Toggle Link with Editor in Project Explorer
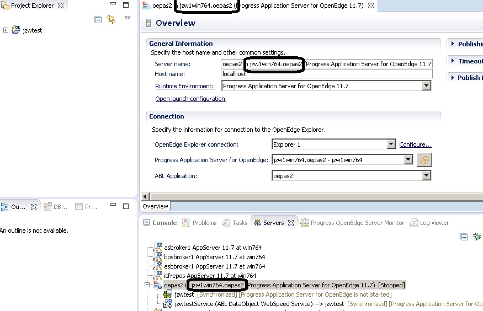Screen dimensions: 483x311 click(111, 19)
